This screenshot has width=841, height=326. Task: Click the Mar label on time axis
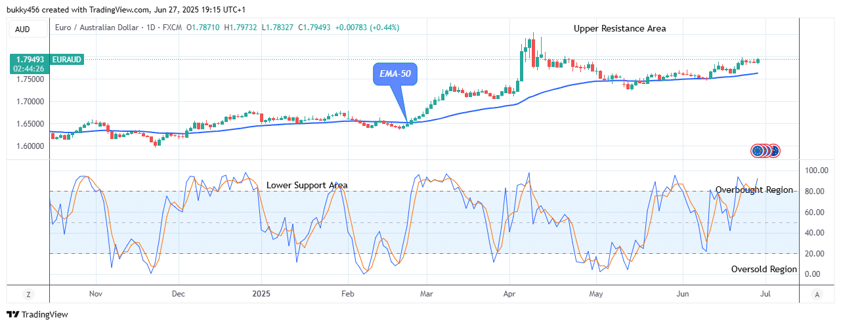pos(427,295)
